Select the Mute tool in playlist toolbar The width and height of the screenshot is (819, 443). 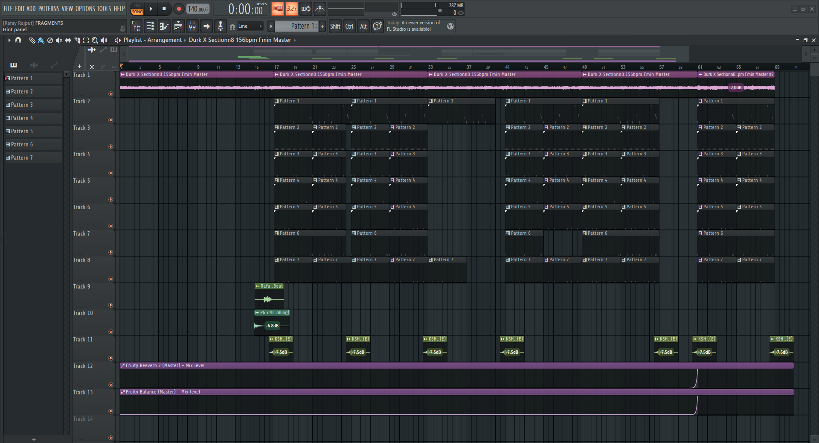click(x=59, y=40)
